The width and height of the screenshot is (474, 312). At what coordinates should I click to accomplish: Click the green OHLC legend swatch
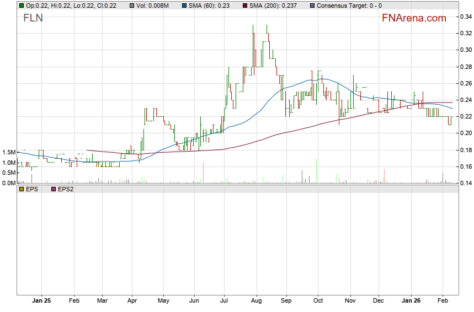point(22,6)
